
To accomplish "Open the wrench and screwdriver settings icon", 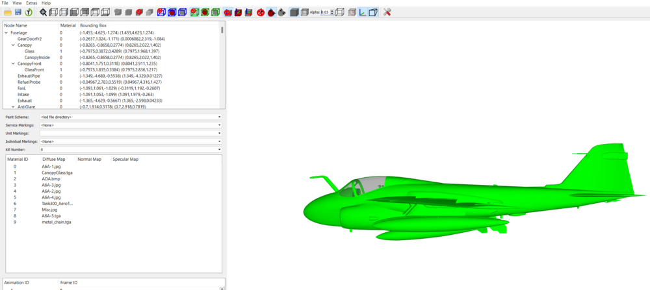I will coord(387,12).
